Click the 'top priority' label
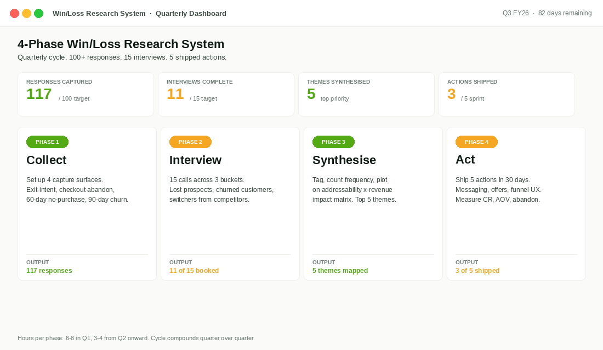Screen dimensions: 603x350 click(x=334, y=98)
